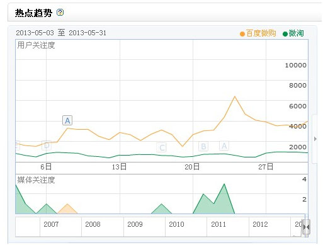Viewport: 323px width, 245px height.
Task: Select year 2009 on the timeline
Action: click(135, 224)
